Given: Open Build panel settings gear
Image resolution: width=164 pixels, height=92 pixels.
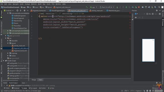Looking at the screenshot, I should click(x=157, y=83).
